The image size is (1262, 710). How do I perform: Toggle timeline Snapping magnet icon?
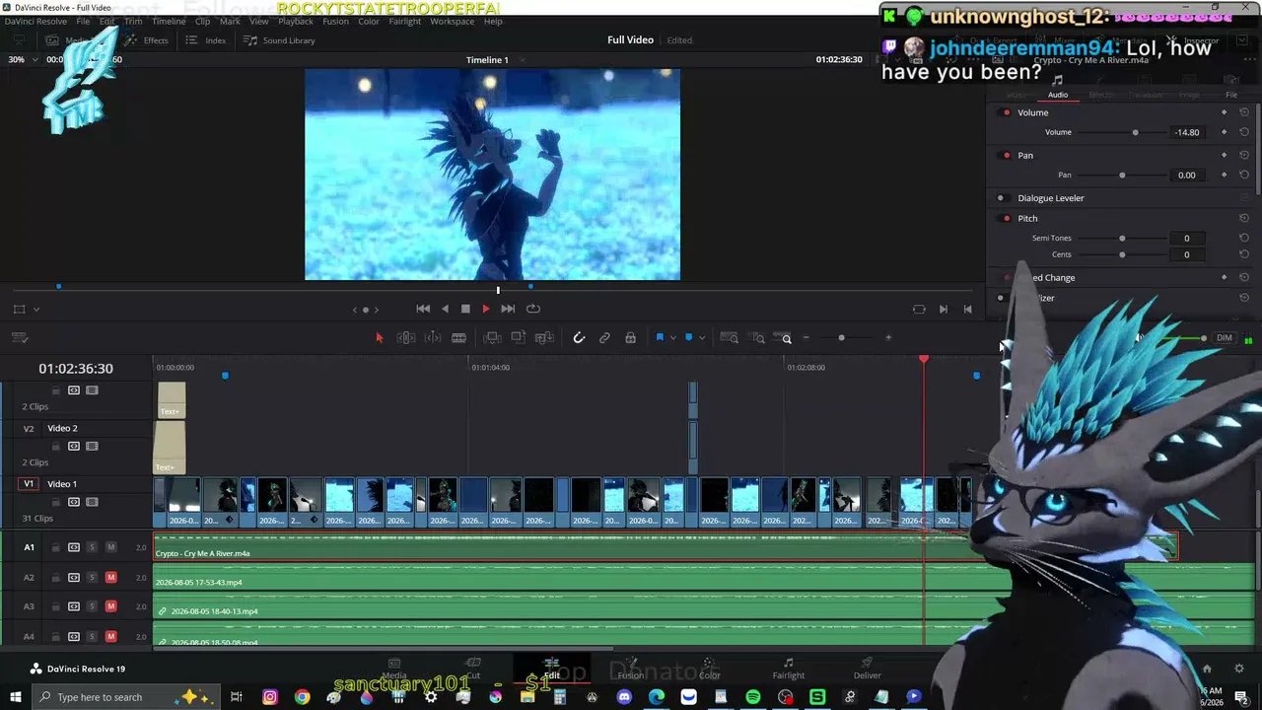click(579, 337)
